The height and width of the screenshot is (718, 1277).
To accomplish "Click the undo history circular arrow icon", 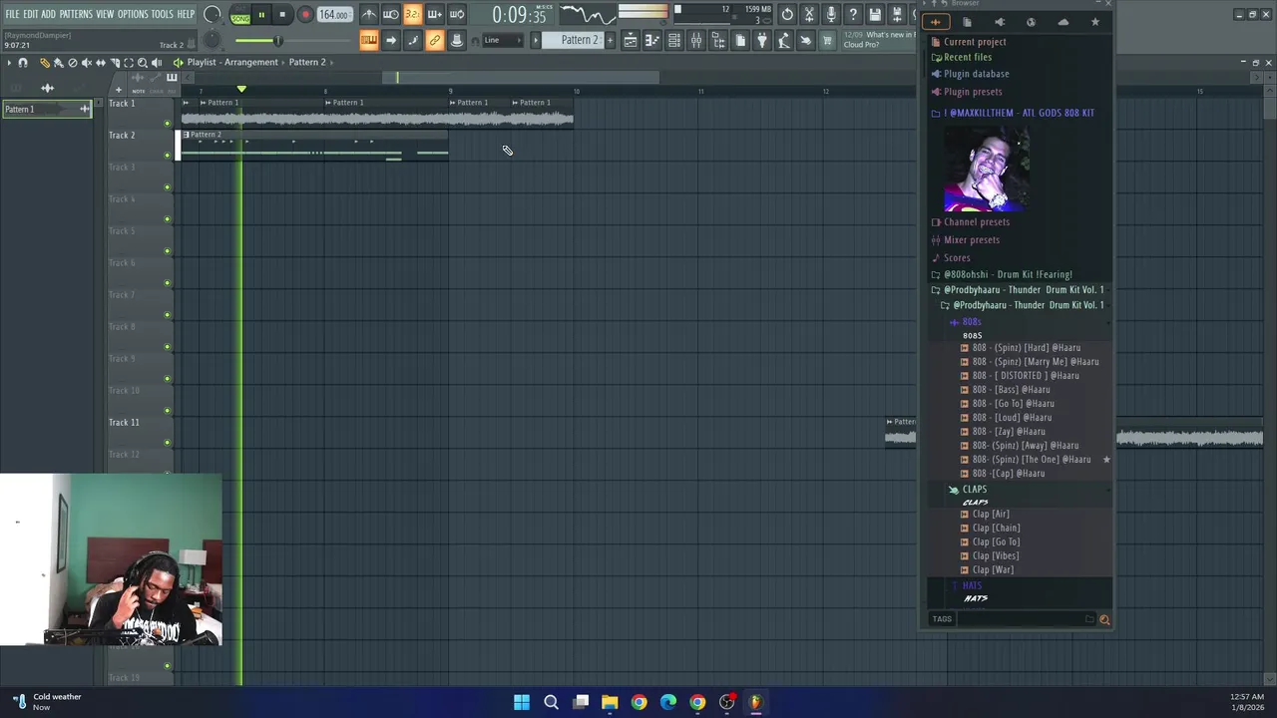I will pyautogui.click(x=787, y=14).
